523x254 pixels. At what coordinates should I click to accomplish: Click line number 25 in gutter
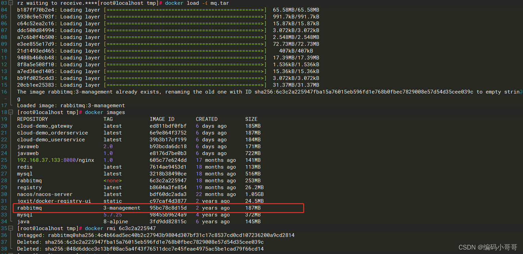[4, 160]
